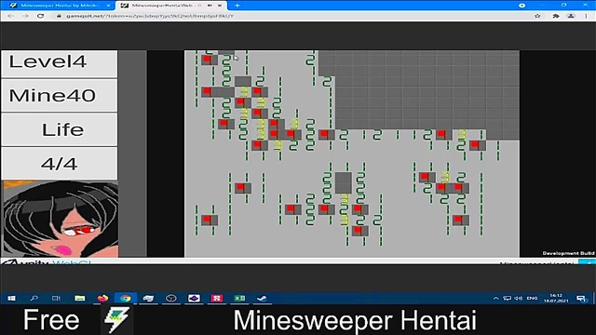596x335 pixels.
Task: Open Excel from the taskbar
Action: click(x=239, y=298)
